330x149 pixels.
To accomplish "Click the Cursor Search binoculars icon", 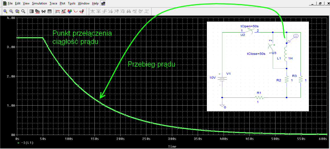I will coord(129,11).
